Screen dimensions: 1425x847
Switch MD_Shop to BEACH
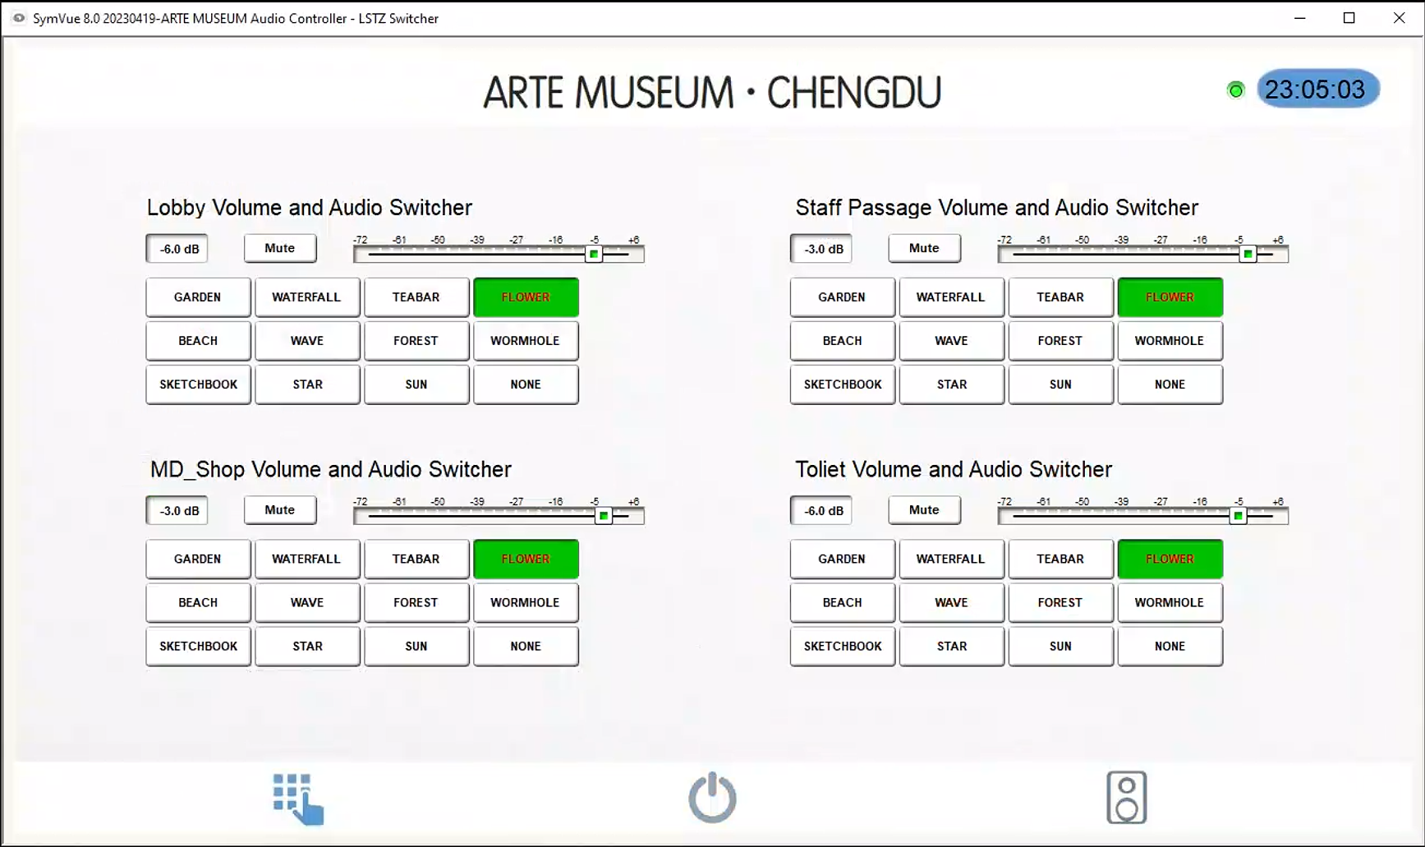click(x=198, y=603)
